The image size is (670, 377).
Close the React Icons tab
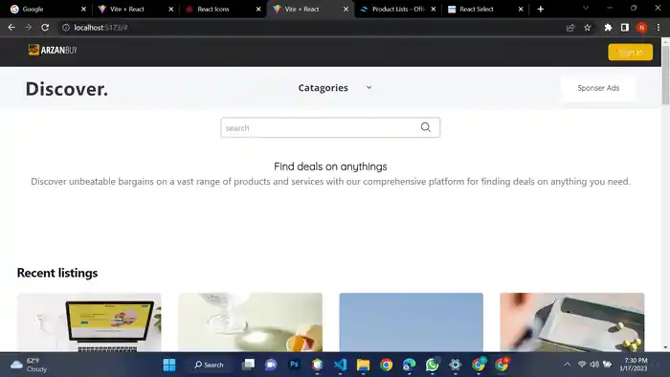pyautogui.click(x=258, y=9)
